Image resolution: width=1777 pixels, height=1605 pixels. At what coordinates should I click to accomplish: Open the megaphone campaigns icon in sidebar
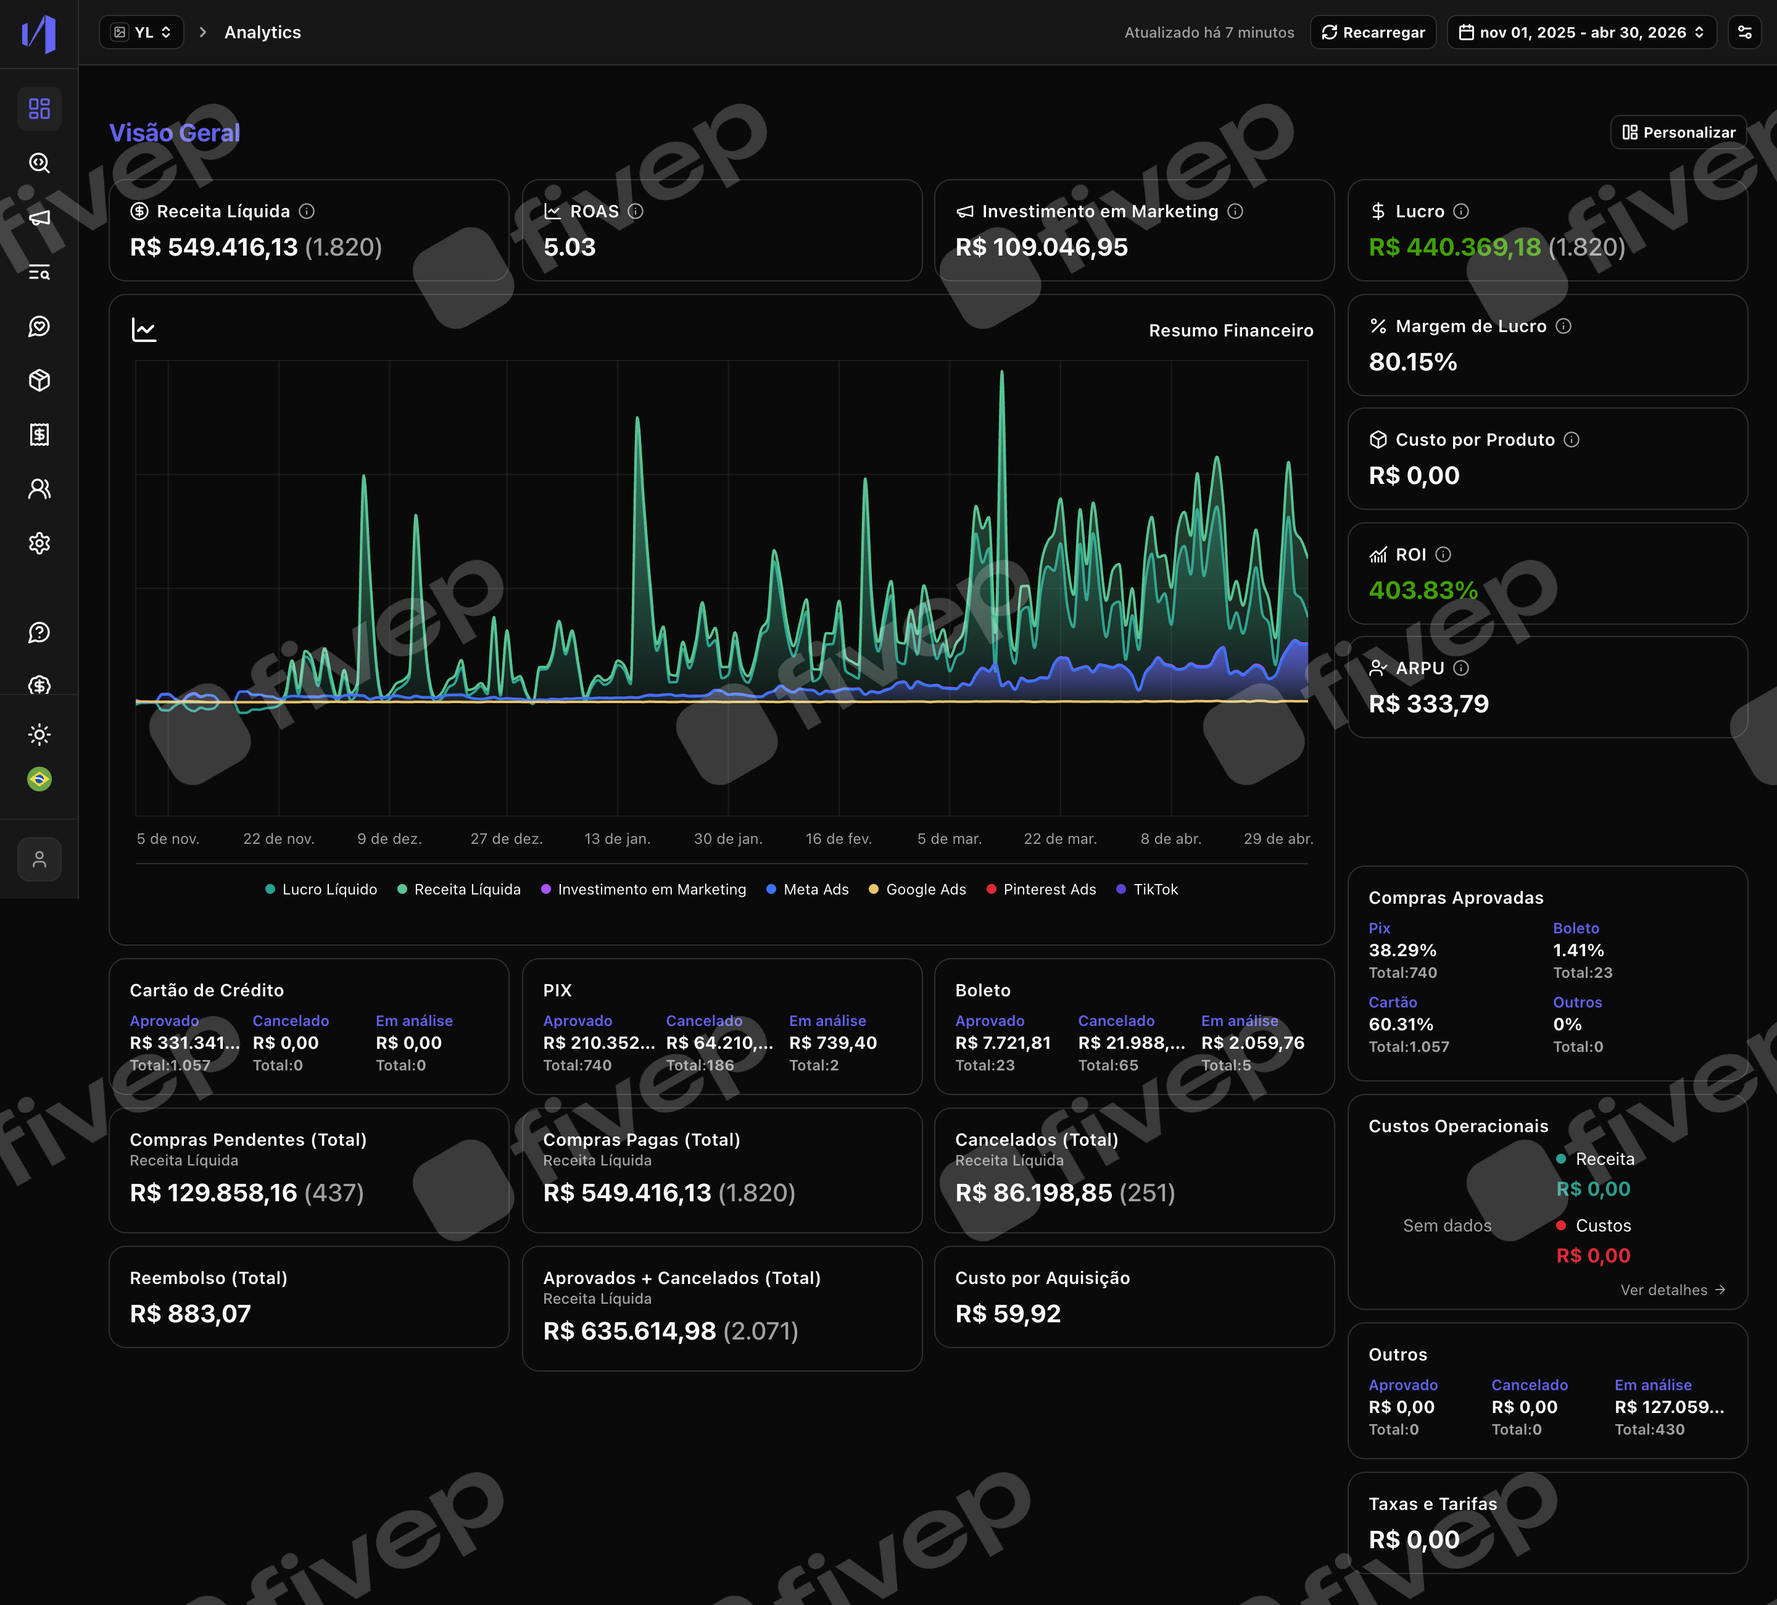[39, 218]
